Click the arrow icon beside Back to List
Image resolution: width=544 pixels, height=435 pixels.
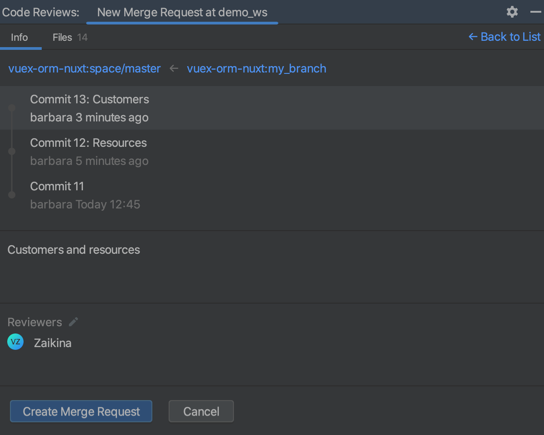pyautogui.click(x=473, y=37)
